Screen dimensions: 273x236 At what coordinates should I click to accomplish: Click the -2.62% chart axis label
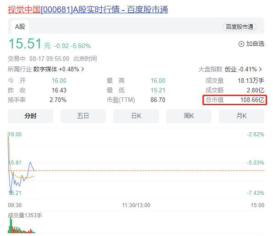coord(256,134)
